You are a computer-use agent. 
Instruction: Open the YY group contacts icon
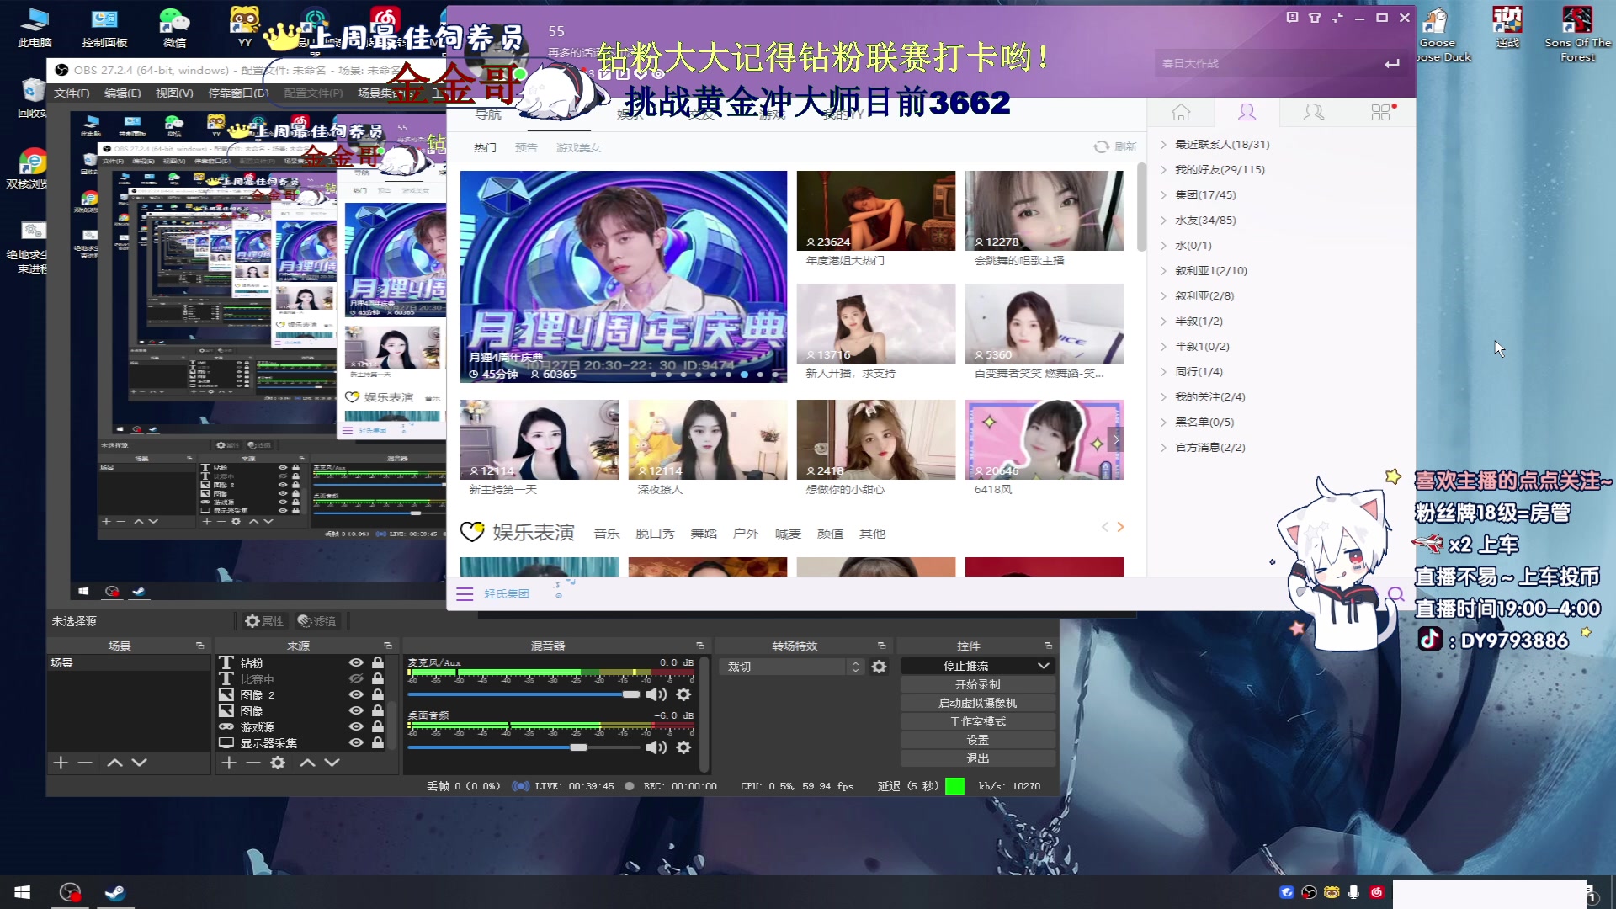[x=1314, y=111]
